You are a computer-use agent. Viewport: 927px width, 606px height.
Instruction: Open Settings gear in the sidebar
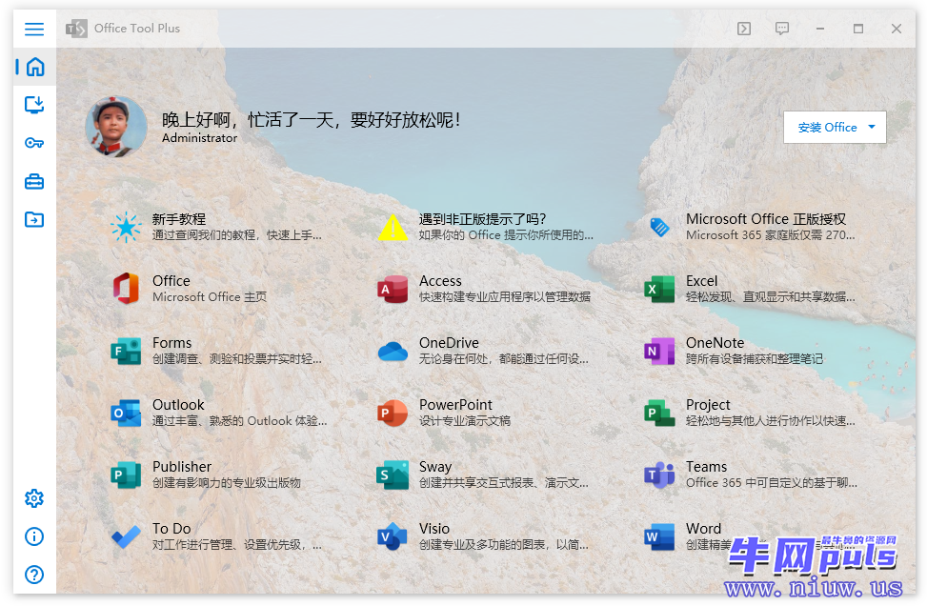34,498
